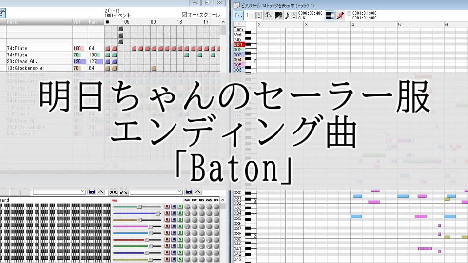Click pan value 100 of second Flute
Viewport: 468px width, 263px height.
93,55
